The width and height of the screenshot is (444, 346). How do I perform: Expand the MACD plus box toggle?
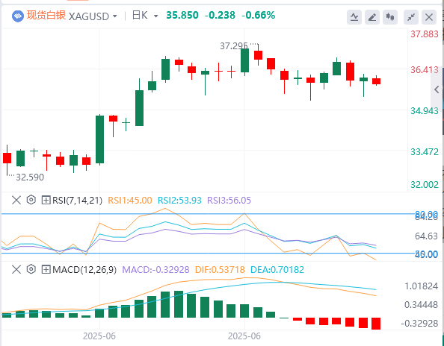tap(46, 269)
